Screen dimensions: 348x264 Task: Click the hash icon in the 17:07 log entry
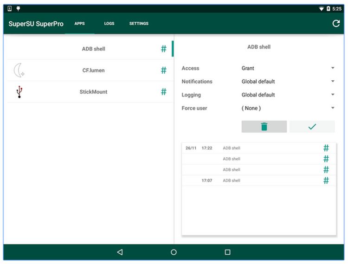coord(326,180)
